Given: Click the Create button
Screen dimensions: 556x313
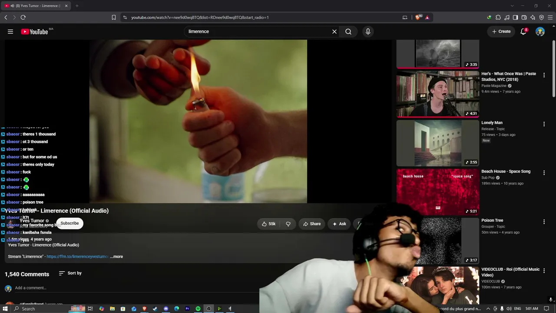Looking at the screenshot, I should tap(501, 31).
